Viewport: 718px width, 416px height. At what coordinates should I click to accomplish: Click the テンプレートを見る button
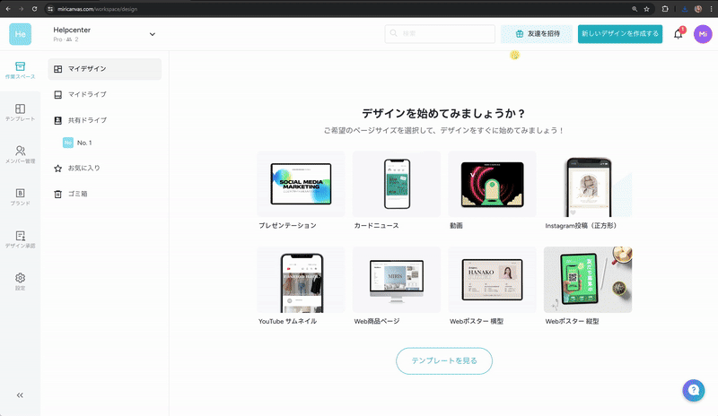coord(444,360)
